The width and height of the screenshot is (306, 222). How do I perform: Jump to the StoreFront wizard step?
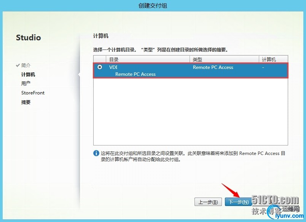33,93
